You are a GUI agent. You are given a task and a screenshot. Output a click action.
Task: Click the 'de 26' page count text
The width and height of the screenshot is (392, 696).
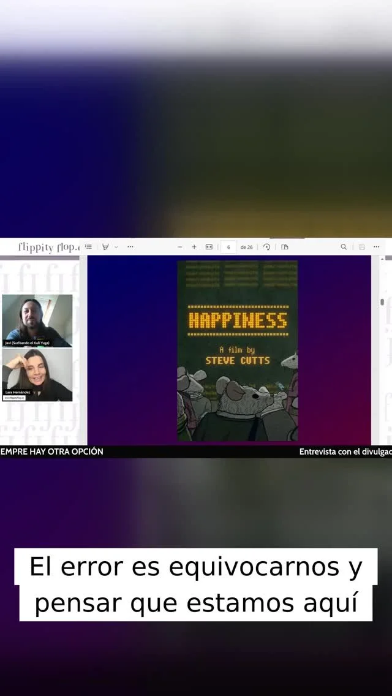pos(246,248)
